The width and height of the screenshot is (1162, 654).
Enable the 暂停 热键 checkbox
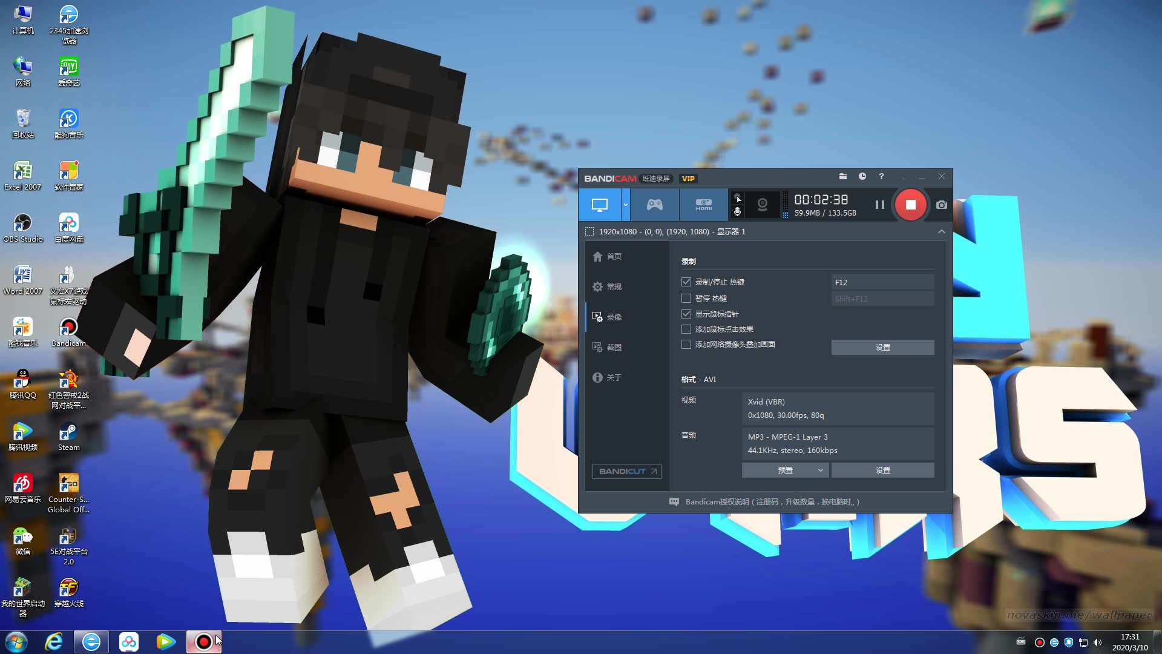(686, 298)
